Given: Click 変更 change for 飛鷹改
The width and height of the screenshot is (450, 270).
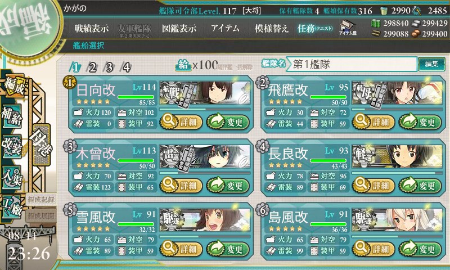Looking at the screenshot, I should [420, 122].
